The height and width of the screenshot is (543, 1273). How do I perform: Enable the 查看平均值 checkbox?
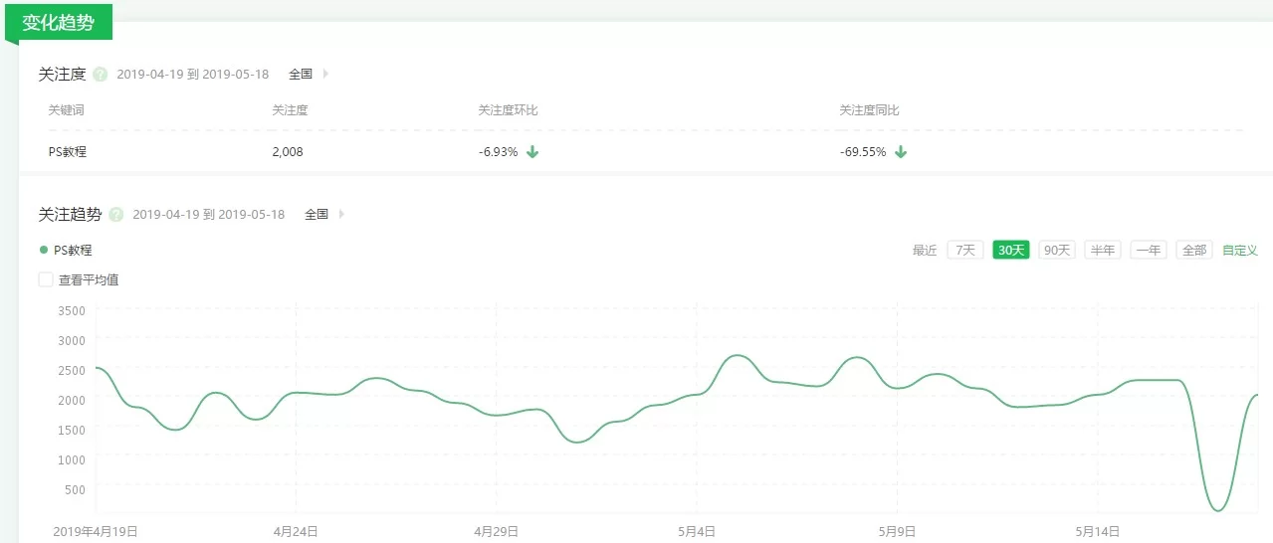[x=46, y=279]
